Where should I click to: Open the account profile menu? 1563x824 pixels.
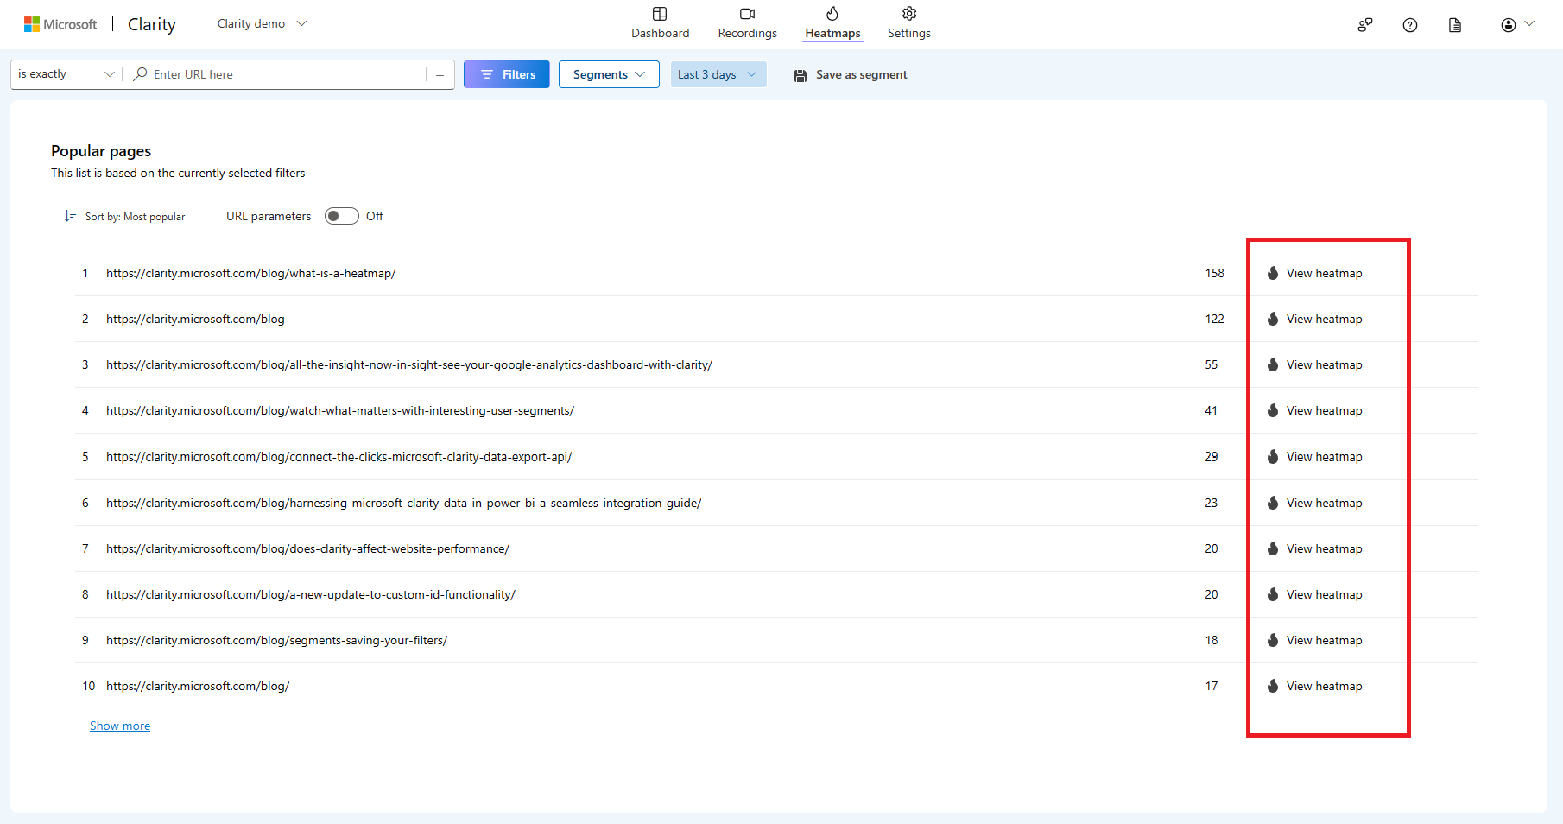(x=1517, y=25)
